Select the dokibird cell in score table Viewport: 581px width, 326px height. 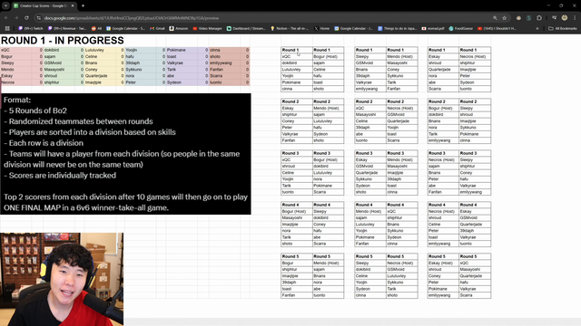tap(58, 50)
